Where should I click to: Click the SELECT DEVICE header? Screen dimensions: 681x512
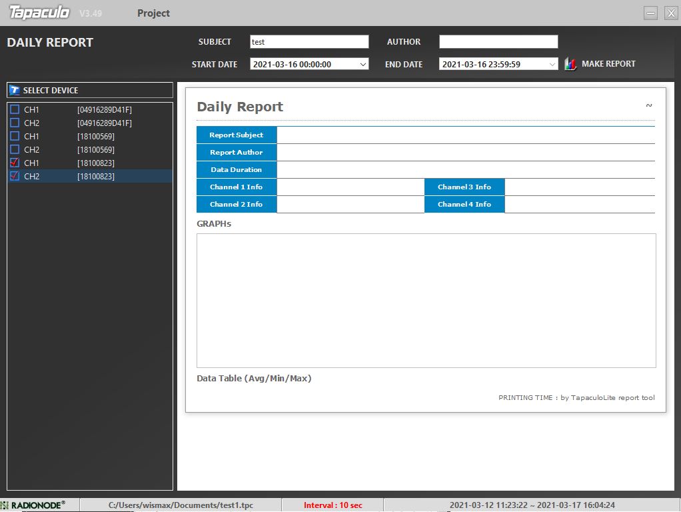[90, 90]
